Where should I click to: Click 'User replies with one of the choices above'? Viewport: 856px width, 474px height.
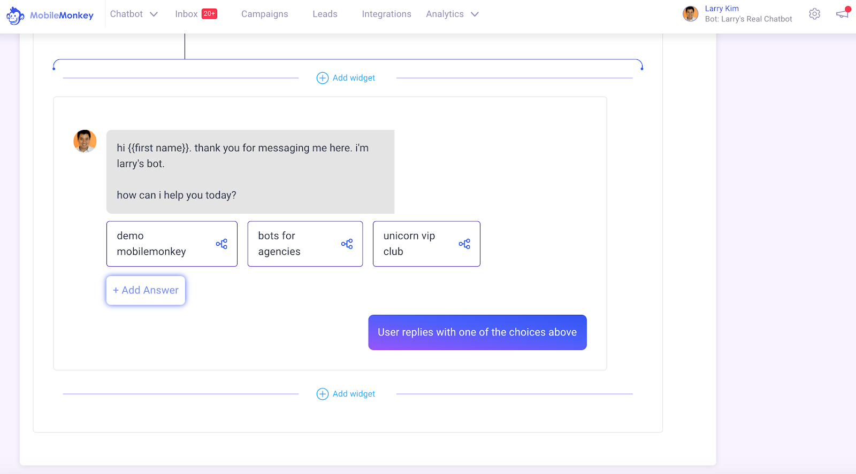click(x=477, y=332)
